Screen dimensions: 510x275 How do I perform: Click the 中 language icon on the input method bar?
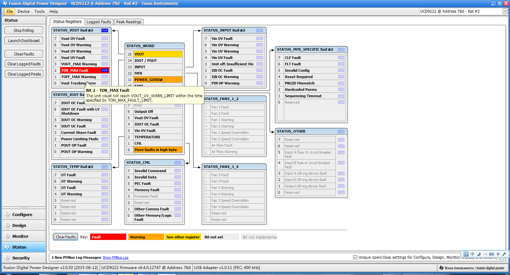pyautogui.click(x=472, y=254)
